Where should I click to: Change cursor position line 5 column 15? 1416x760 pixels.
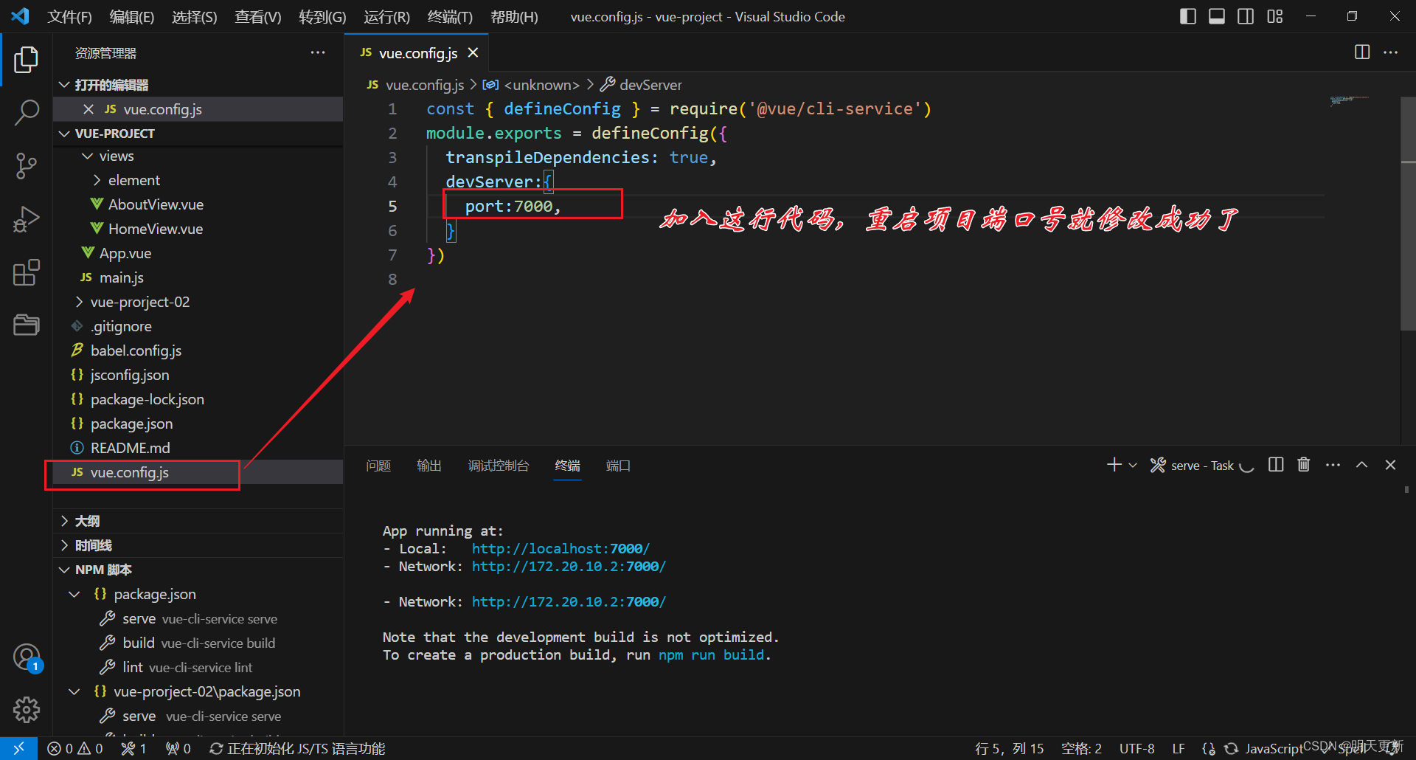(1009, 748)
